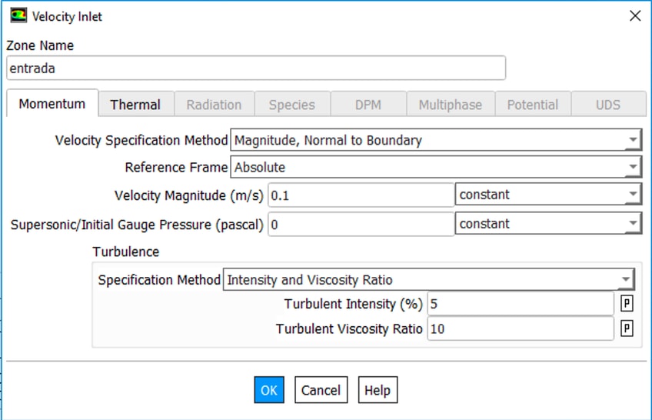Click the parameter icon beside Turbulent Viscosity Ratio
The image size is (652, 420).
point(627,329)
